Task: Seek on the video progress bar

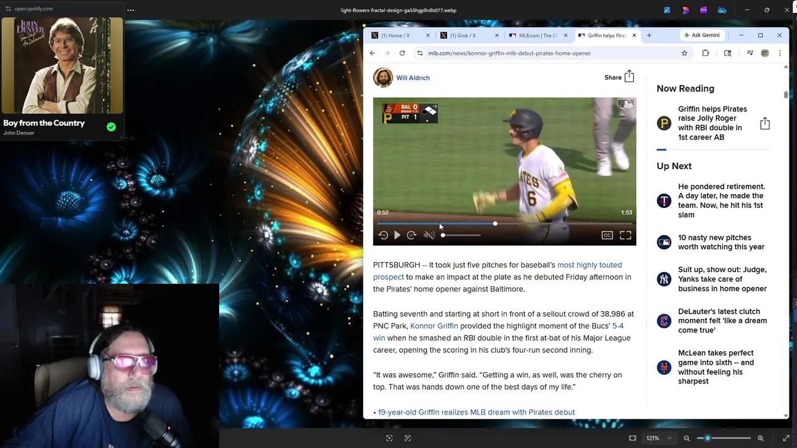Action: (x=504, y=223)
